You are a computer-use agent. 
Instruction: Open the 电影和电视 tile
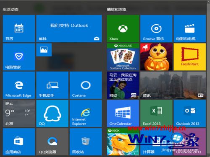(x=190, y=28)
